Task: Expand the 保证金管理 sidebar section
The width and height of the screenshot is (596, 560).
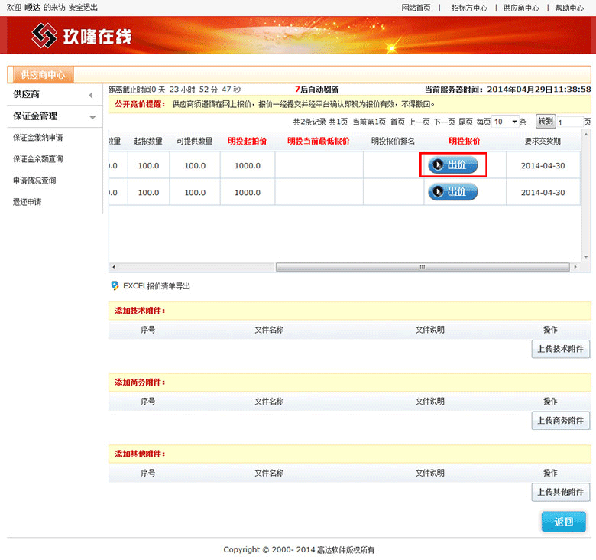Action: point(92,117)
